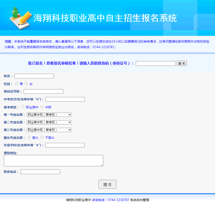
Task: Click the 姓名 input field
Action: 34,76
